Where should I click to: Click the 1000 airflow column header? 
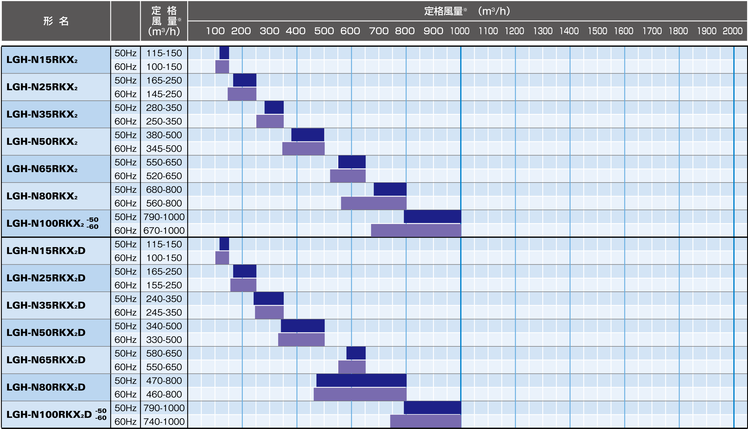tap(460, 31)
